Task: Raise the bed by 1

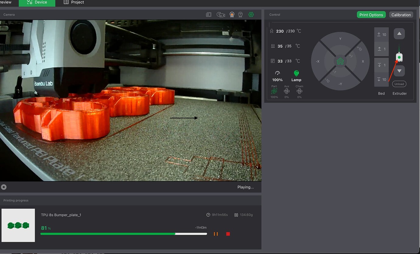Action: 381,49
